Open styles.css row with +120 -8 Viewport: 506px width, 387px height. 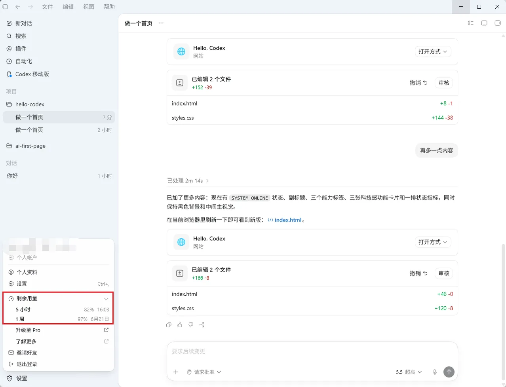click(312, 308)
